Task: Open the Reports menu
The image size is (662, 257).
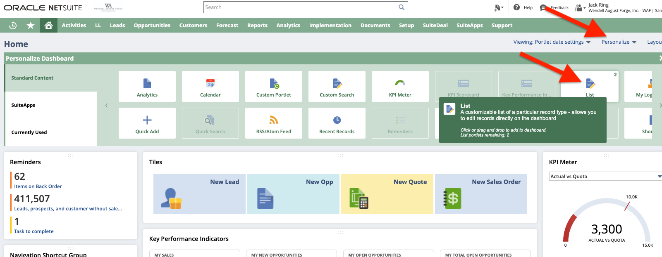Action: [x=257, y=25]
